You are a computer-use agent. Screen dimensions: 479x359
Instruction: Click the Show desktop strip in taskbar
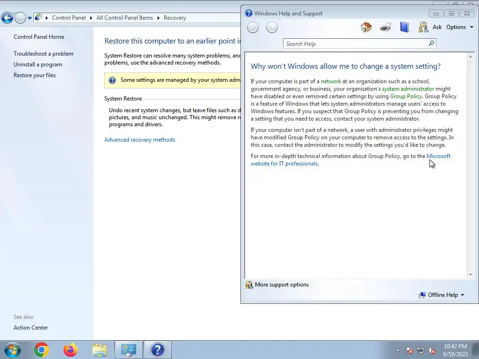coord(476,350)
